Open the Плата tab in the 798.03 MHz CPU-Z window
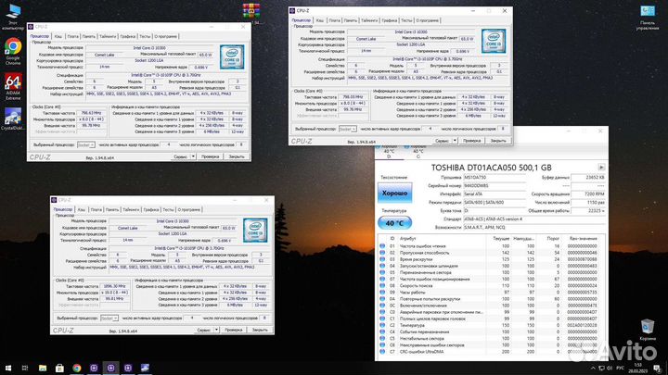The width and height of the screenshot is (668, 375). click(x=334, y=20)
